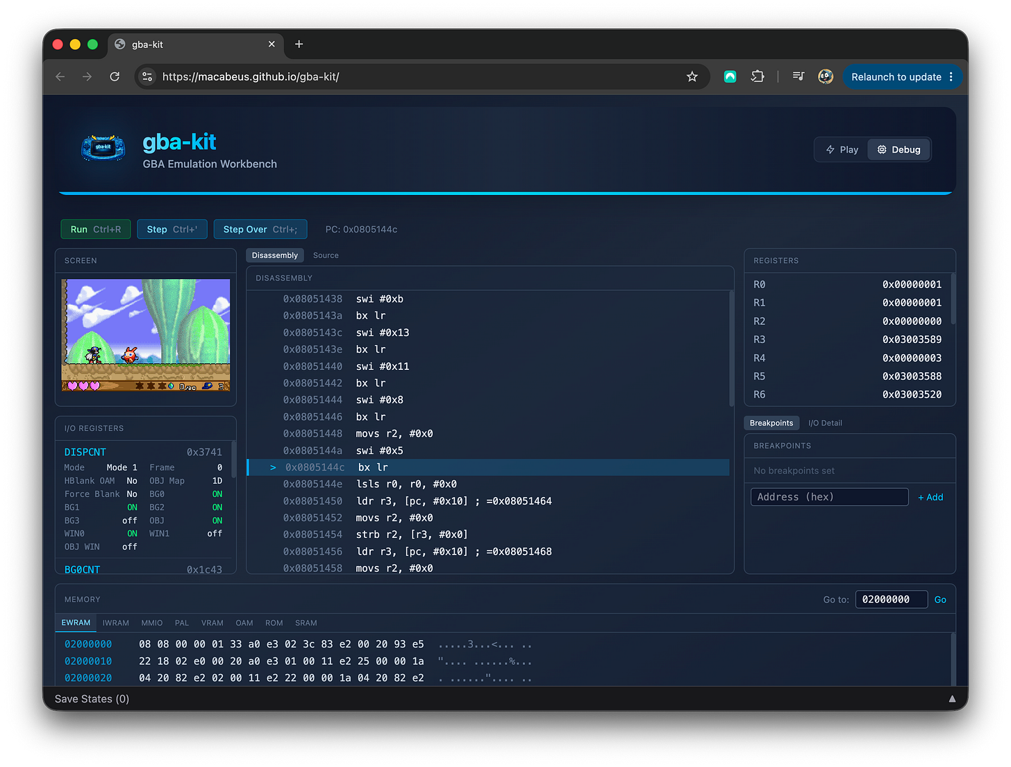1011x767 pixels.
Task: Click register R6 value 0x03003520
Action: (912, 394)
